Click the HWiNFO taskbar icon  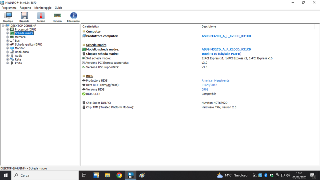(x=130, y=175)
